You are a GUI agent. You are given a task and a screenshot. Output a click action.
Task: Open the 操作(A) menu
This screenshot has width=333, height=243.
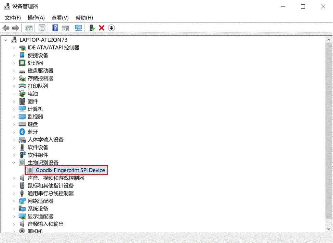pyautogui.click(x=36, y=18)
